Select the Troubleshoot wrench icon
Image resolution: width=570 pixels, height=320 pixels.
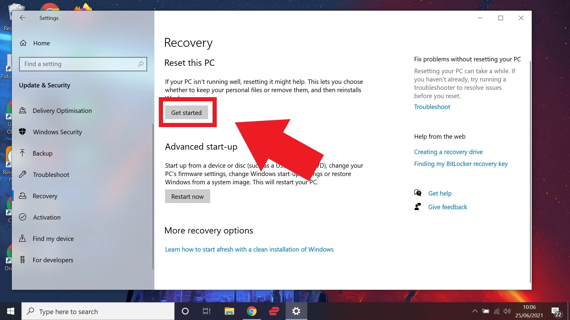tap(23, 175)
